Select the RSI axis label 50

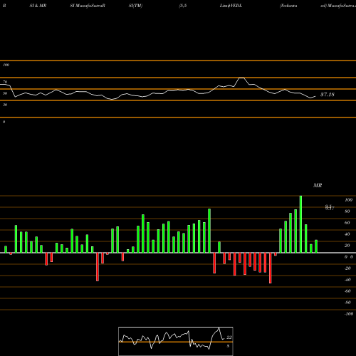pos(5,93)
